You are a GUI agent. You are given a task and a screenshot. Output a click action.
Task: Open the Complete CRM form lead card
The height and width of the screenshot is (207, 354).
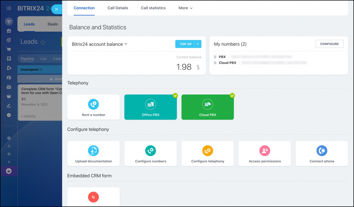[x=40, y=102]
